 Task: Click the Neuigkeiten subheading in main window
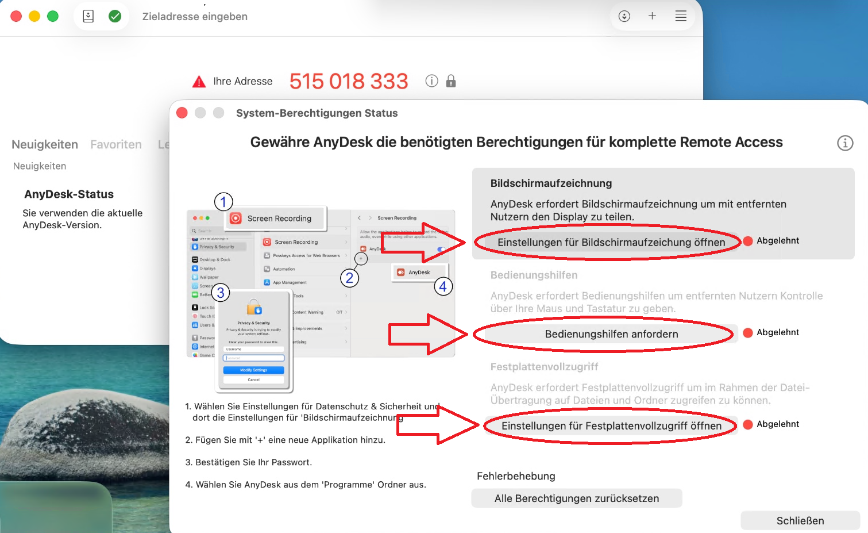coord(40,166)
